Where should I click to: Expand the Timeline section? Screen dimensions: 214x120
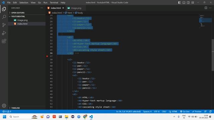tap(27, 108)
